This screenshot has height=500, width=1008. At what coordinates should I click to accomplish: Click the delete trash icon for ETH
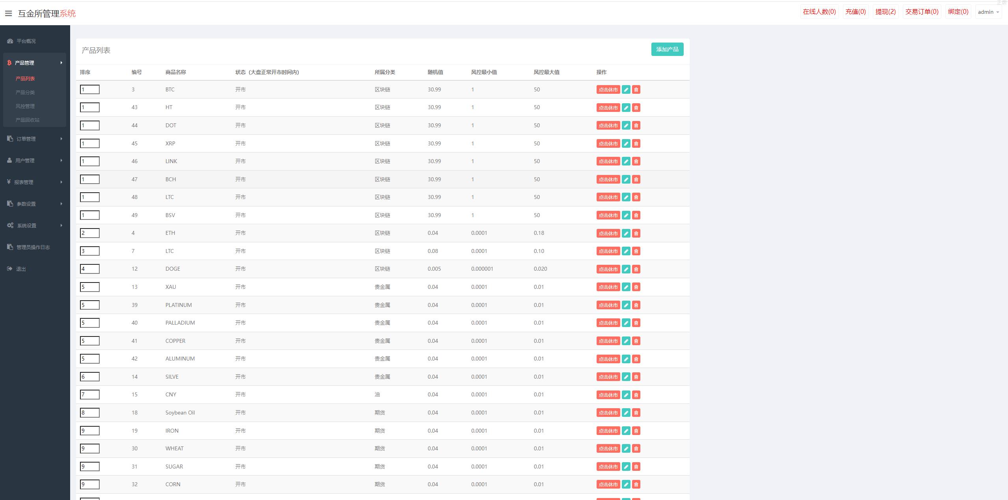[x=636, y=233]
